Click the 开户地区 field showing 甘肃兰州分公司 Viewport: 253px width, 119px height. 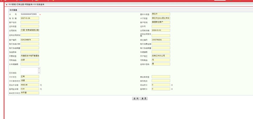point(161,56)
